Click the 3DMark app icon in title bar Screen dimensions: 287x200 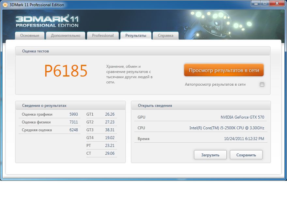coord(5,5)
